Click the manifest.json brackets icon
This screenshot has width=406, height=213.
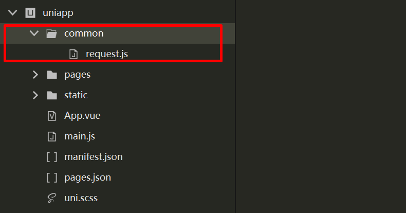coord(51,157)
